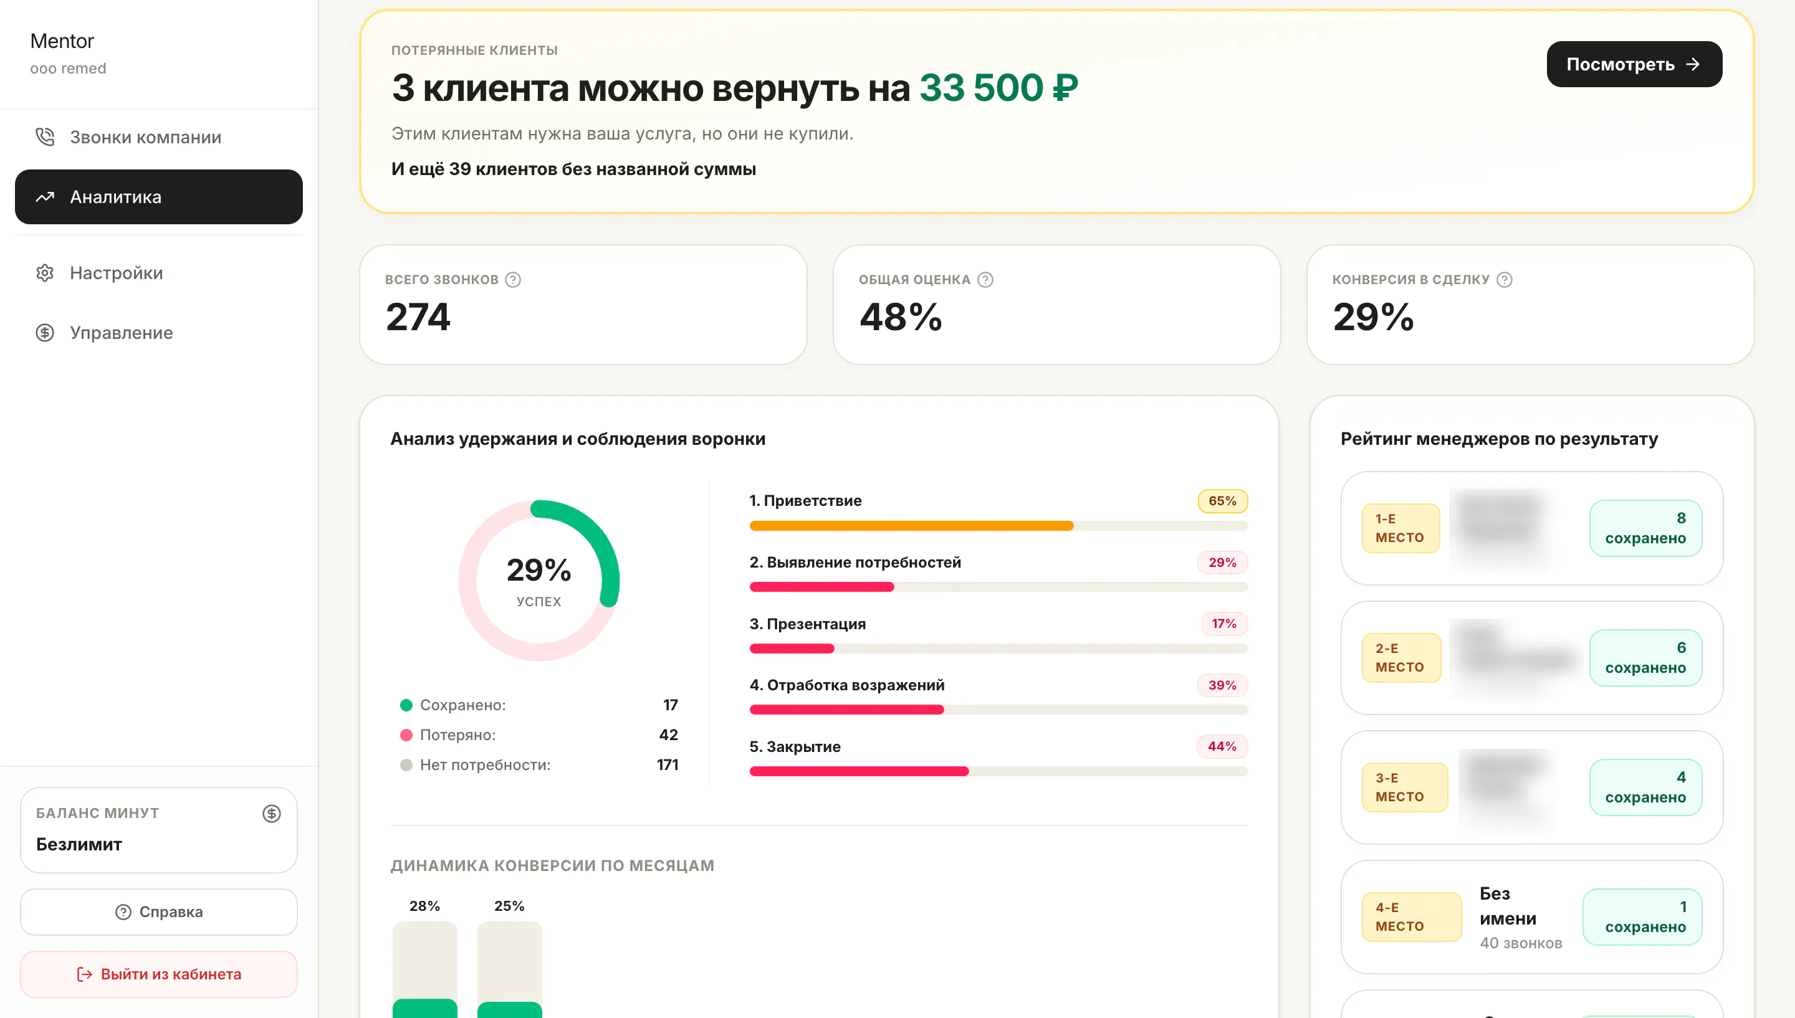Click Выйти из кабинета to log out
The image size is (1795, 1018).
159,974
